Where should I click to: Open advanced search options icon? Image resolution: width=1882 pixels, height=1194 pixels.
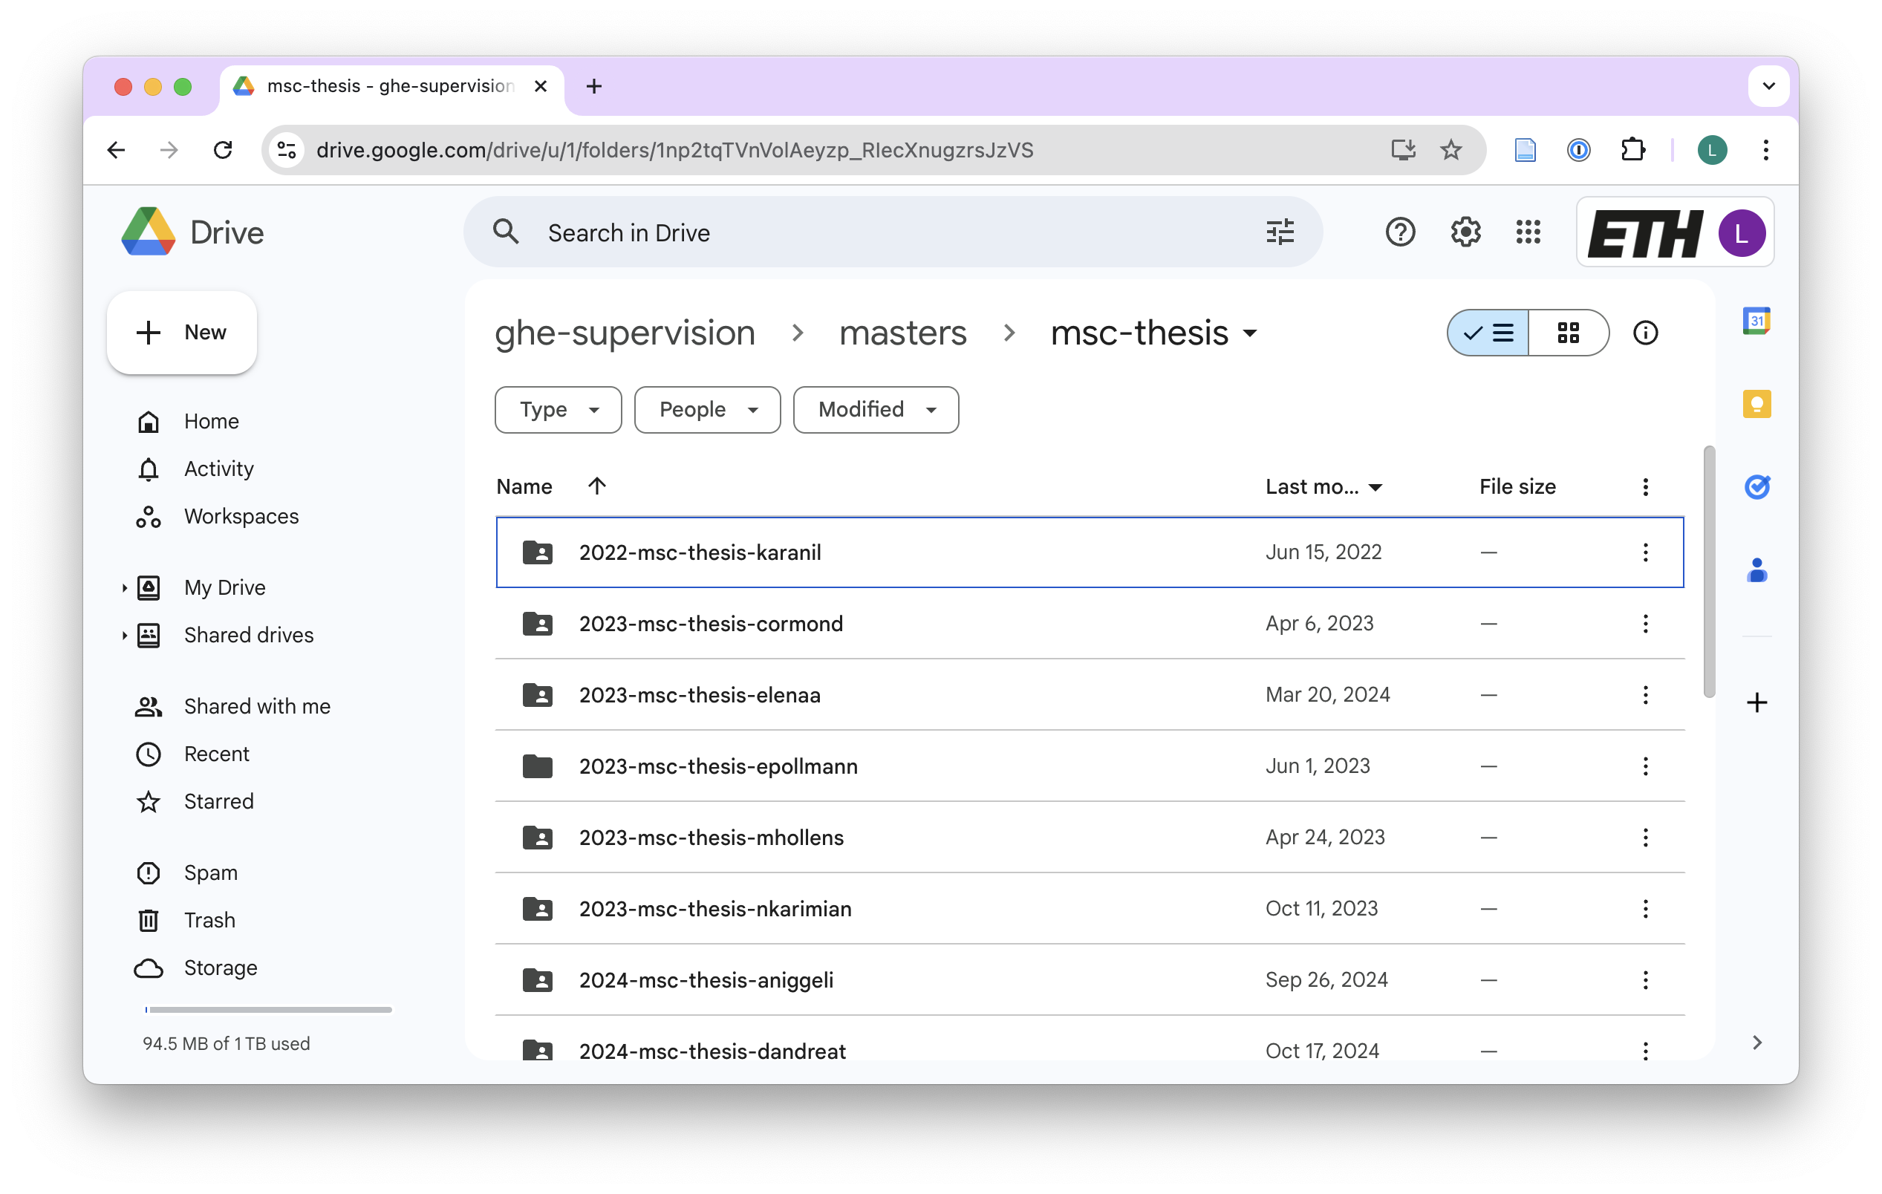1280,232
